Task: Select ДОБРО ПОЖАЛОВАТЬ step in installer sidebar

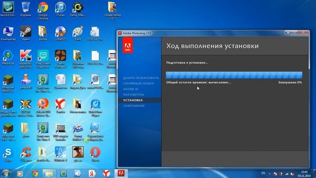Action: pyautogui.click(x=141, y=78)
